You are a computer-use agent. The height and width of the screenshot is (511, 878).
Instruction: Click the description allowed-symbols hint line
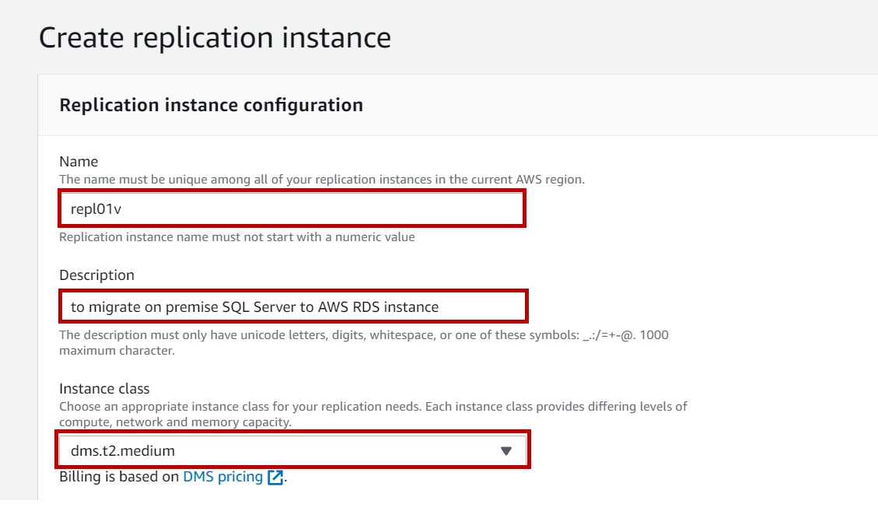click(x=364, y=335)
